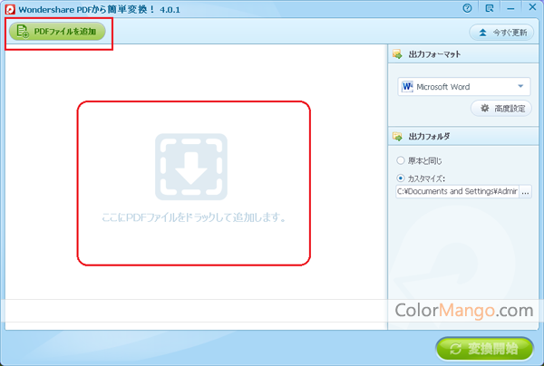Start conversion with 変換開始 button
Viewport: 544px width, 366px height.
(485, 349)
